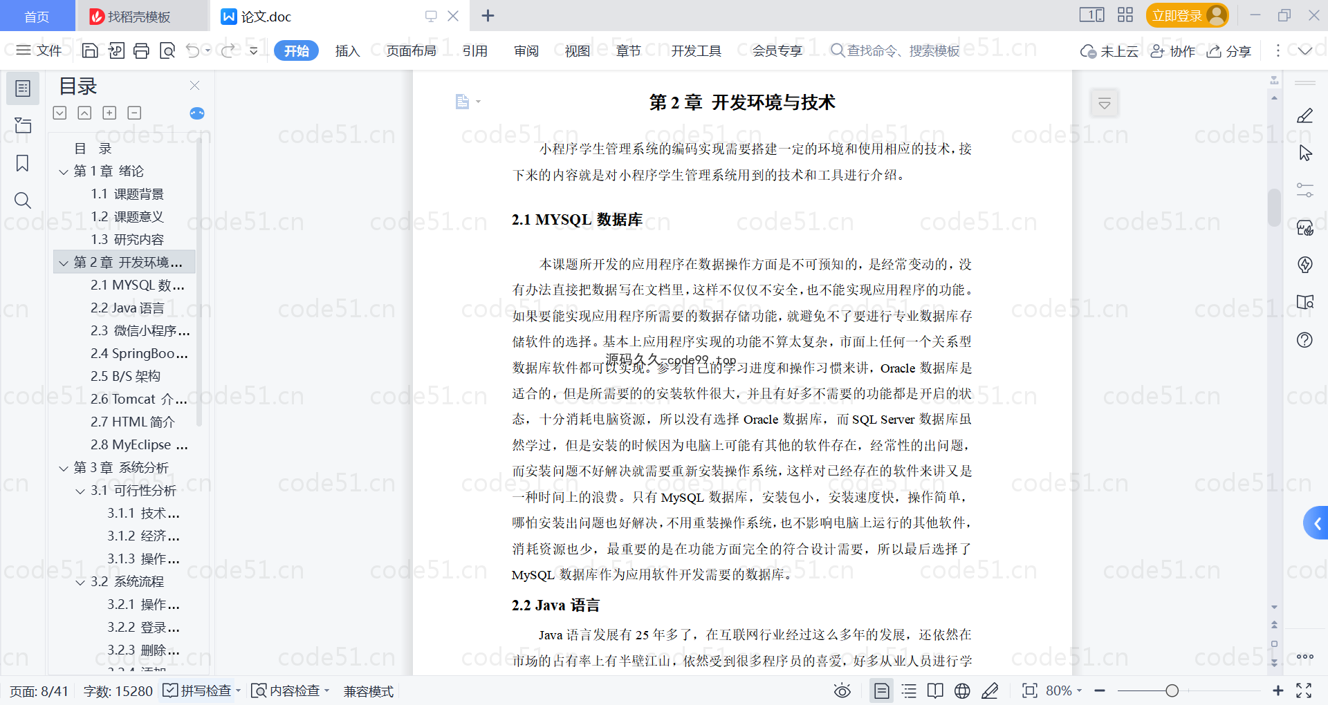The height and width of the screenshot is (705, 1328).
Task: Click the help question mark icon
Action: [x=1304, y=339]
